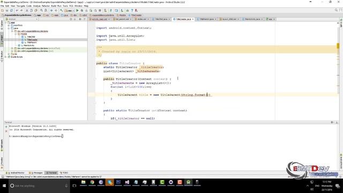Expand the androidTest package node
This screenshot has height=193, width=343.
(x=12, y=48)
